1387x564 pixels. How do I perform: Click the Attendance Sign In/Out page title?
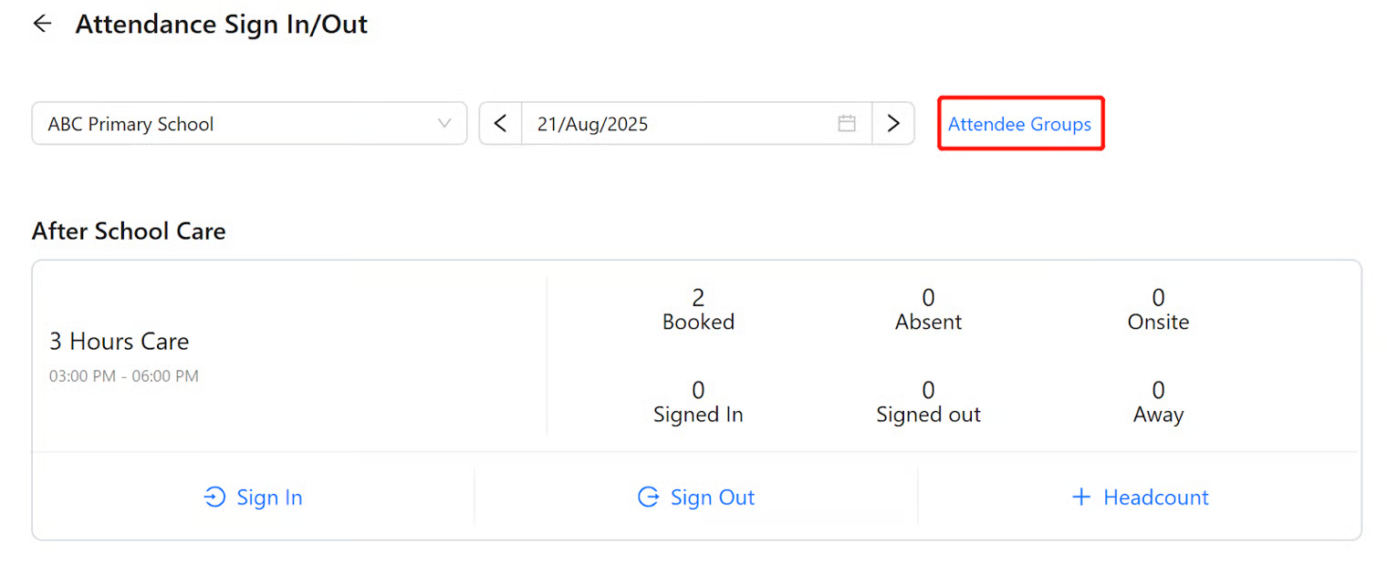tap(222, 25)
